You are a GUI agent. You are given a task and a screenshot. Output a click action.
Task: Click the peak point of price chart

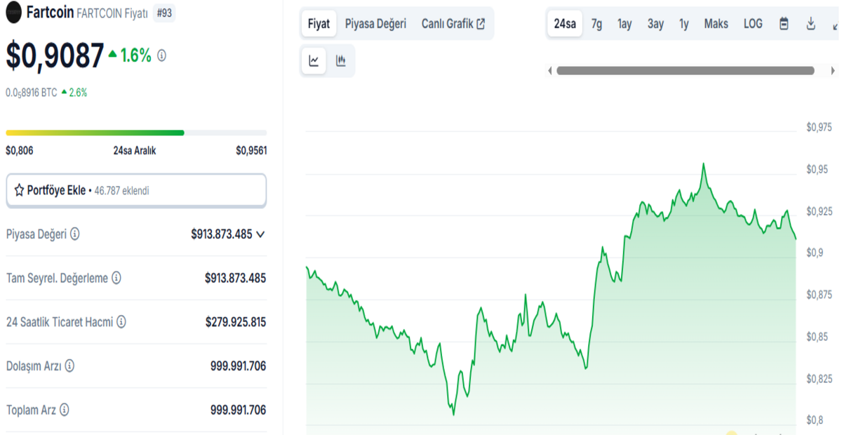[x=703, y=163]
